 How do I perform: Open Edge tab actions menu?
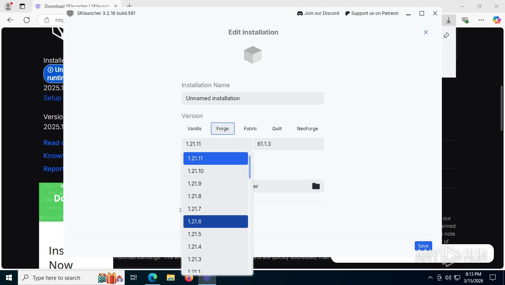coord(22,6)
